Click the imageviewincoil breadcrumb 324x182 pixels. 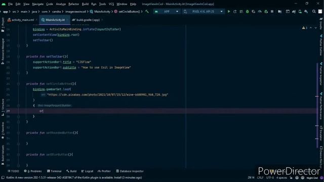[75, 12]
